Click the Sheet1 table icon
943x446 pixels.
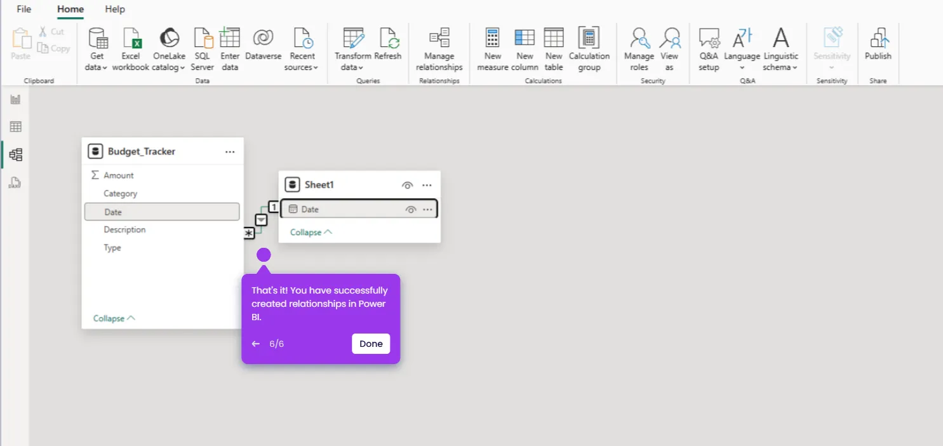pos(292,184)
